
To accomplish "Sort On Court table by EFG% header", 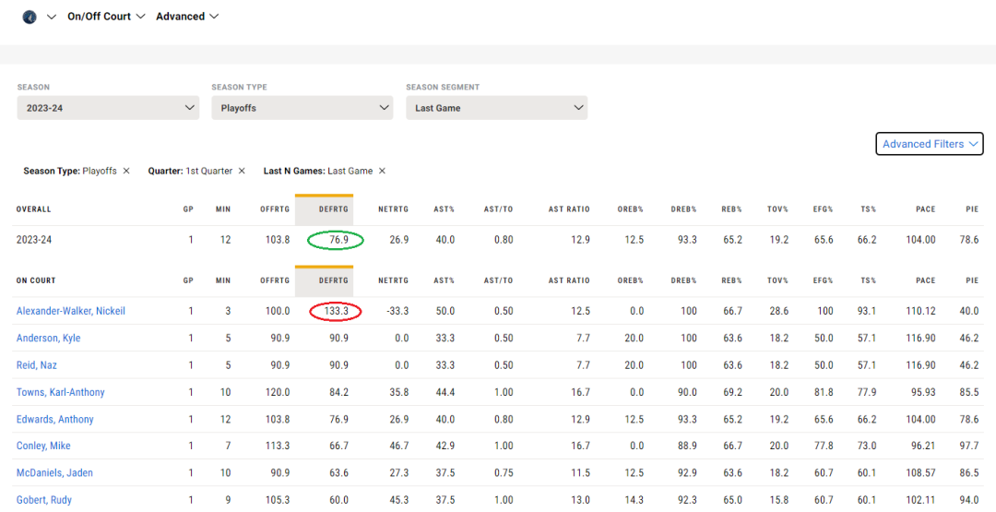I will [x=824, y=280].
